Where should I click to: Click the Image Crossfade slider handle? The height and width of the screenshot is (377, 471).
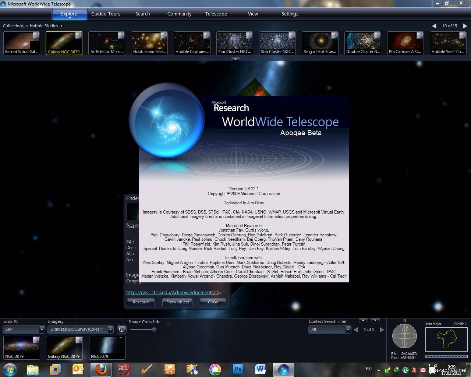(154, 330)
